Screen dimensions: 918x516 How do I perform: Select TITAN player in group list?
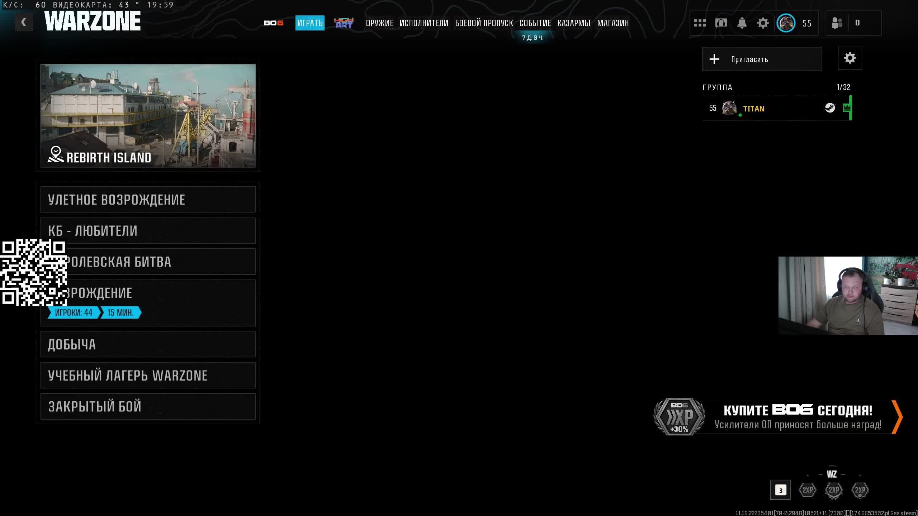pos(753,109)
